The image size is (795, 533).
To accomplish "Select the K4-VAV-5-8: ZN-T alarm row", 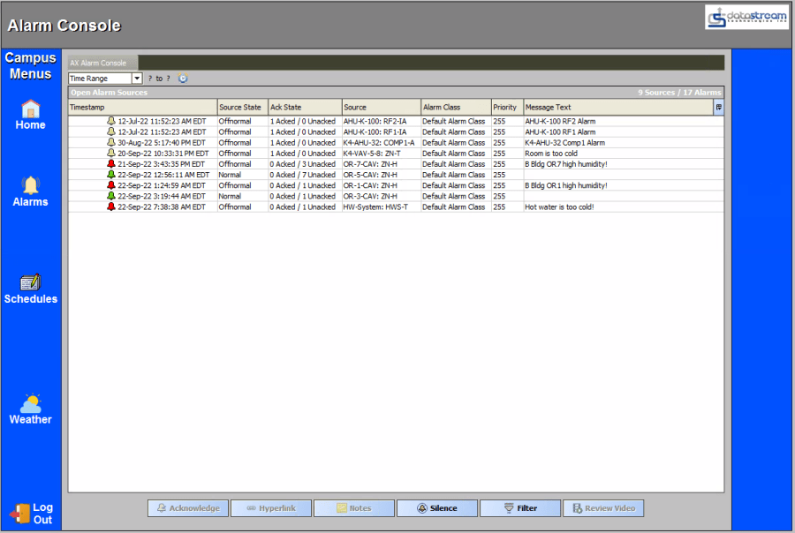I will (380, 154).
